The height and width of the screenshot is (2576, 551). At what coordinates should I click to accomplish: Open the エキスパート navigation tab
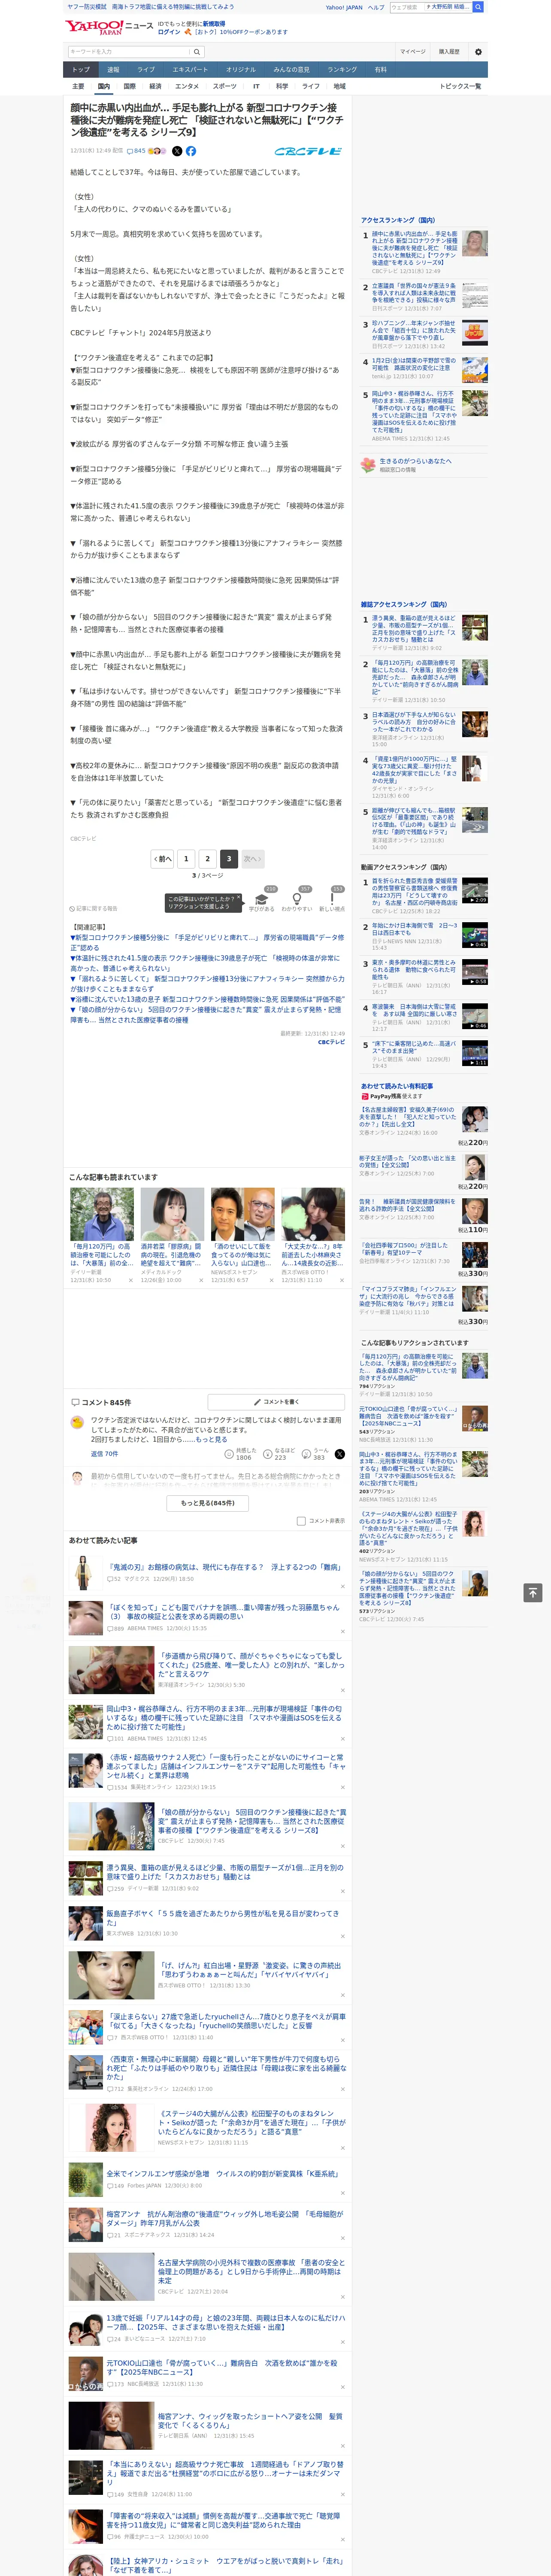tap(190, 70)
